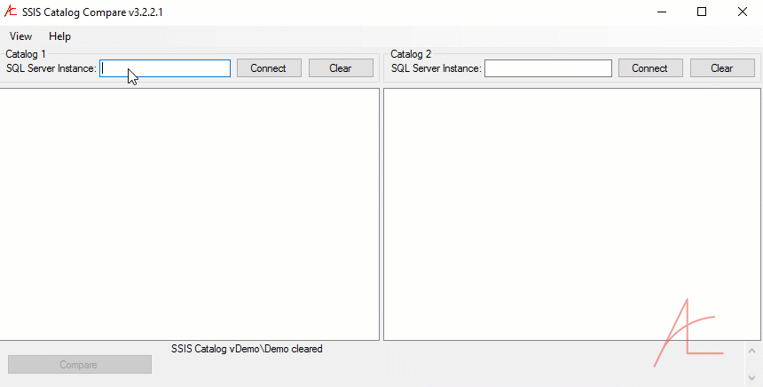This screenshot has width=763, height=387.
Task: Click the Catalog 1 tree pane
Action: (189, 214)
